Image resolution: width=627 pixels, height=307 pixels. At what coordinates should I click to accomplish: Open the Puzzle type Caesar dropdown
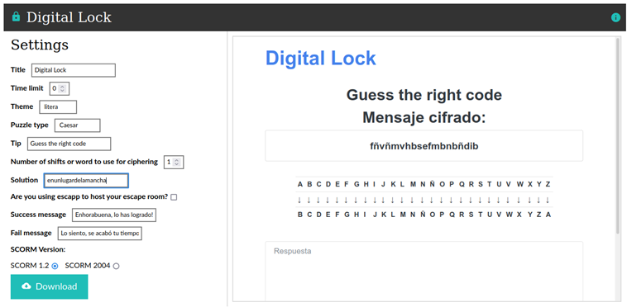click(x=77, y=125)
